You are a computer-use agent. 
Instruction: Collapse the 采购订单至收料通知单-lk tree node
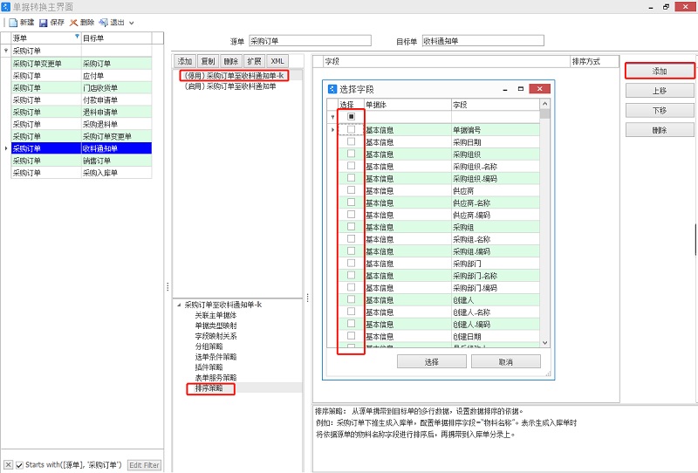coord(179,305)
